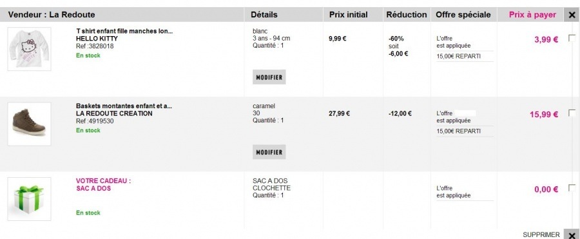Click the X icon beside SUPPRIMER
The image size is (580, 239).
(572, 235)
